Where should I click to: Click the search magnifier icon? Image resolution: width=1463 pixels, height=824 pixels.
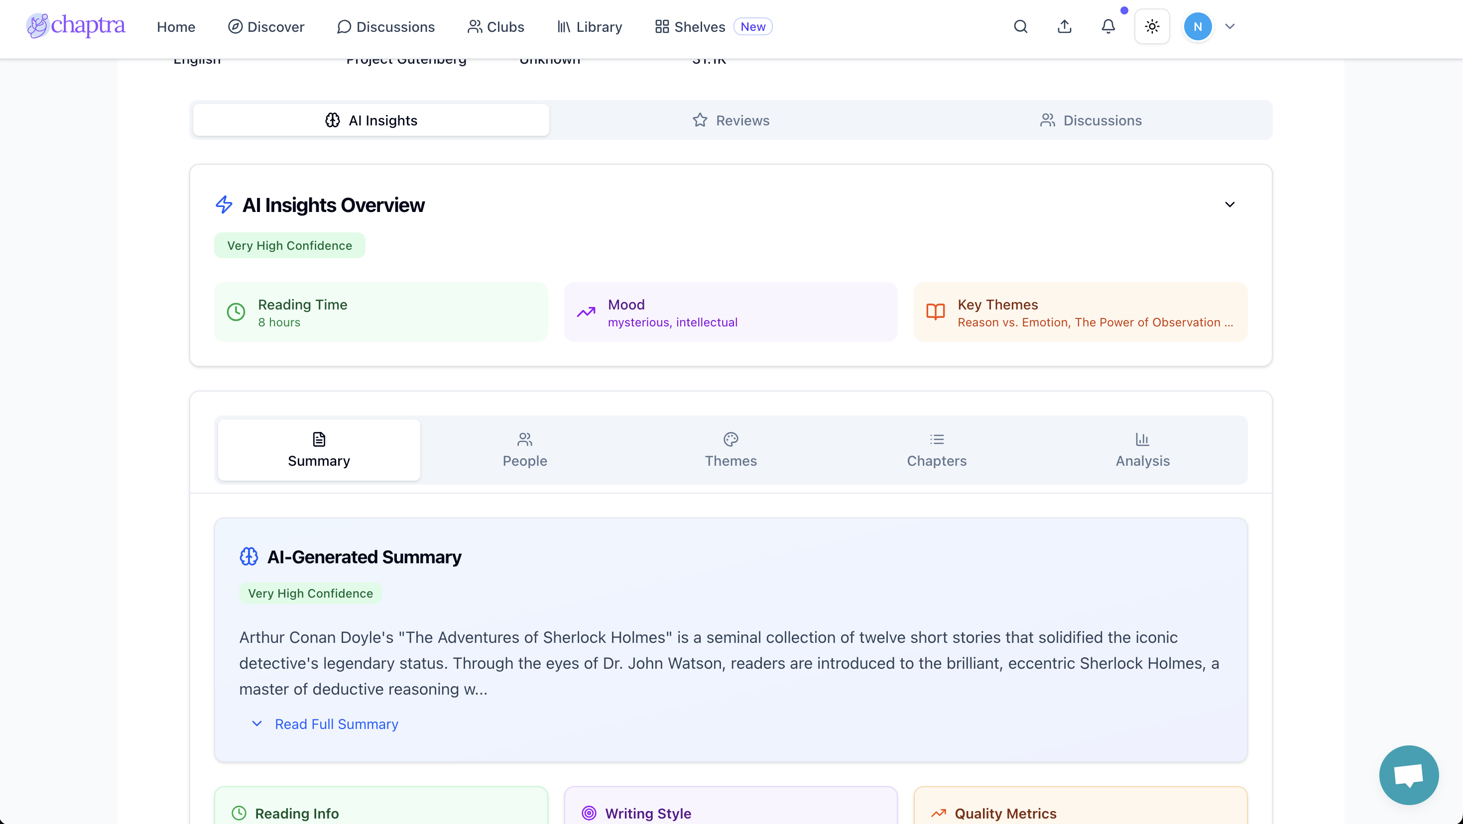click(x=1021, y=27)
